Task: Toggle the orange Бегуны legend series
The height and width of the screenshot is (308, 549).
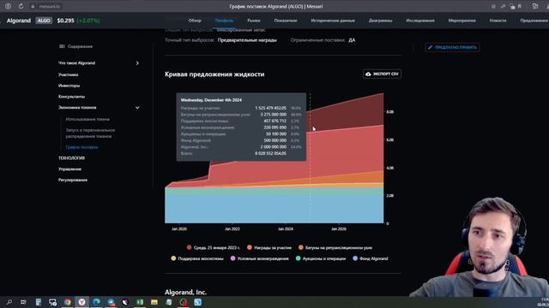Action: [335, 247]
